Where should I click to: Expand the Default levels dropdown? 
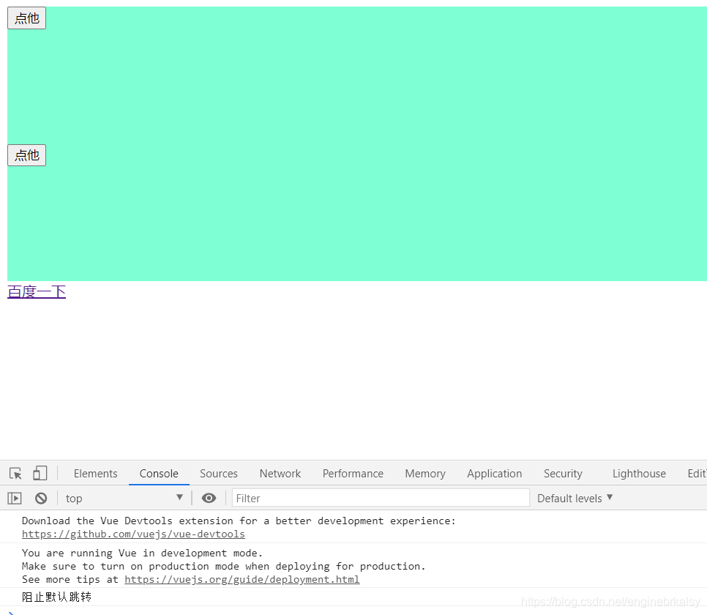tap(575, 498)
